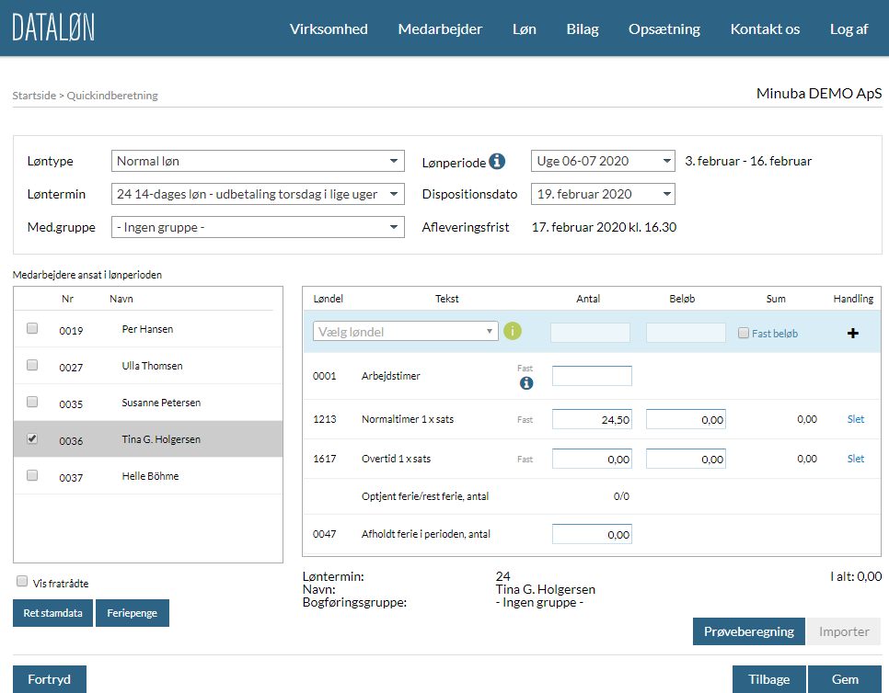This screenshot has width=889, height=693.
Task: Uncheck Tina G. Holgersen's checkbox
Action: pyautogui.click(x=32, y=438)
